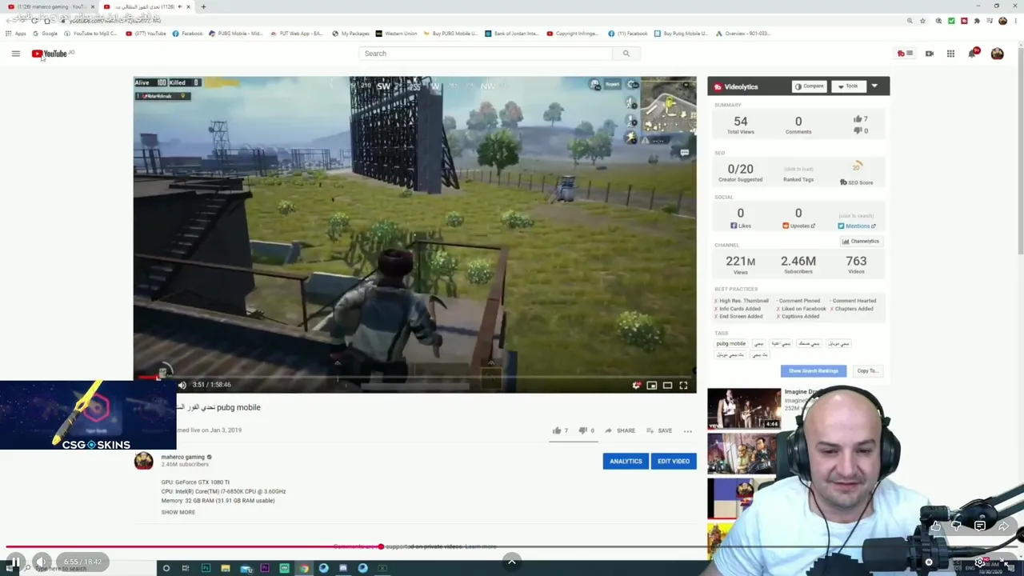The width and height of the screenshot is (1024, 576).
Task: Open the Copy To dropdown
Action: 868,371
